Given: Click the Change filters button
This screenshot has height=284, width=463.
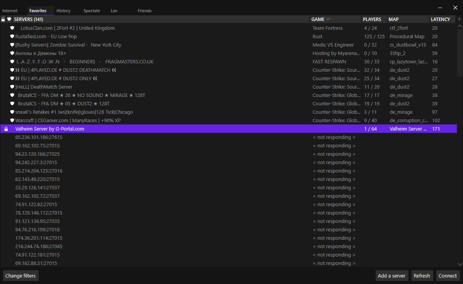Looking at the screenshot, I should [x=21, y=276].
